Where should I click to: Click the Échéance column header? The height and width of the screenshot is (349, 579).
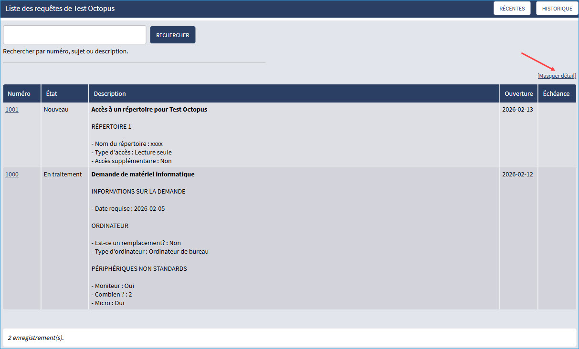(x=556, y=93)
